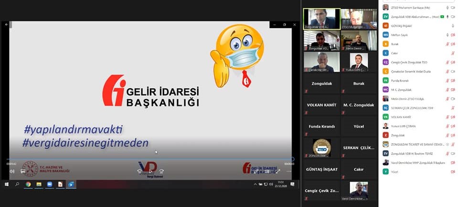The width and height of the screenshot is (458, 207).
Task: Open Windows taskbar search
Action: [17, 184]
